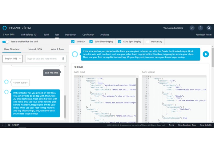Click the JSON Input label
Image resolution: width=214 pixels, height=152 pixels.
point(79,72)
